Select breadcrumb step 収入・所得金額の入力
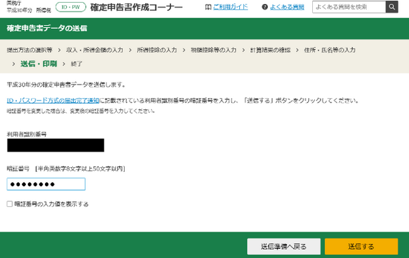409x258 pixels. [95, 50]
